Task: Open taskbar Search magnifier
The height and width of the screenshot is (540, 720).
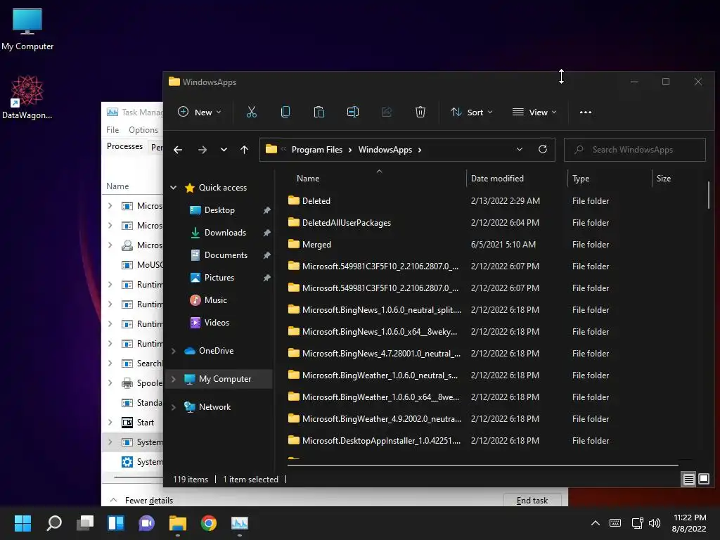Action: click(54, 523)
